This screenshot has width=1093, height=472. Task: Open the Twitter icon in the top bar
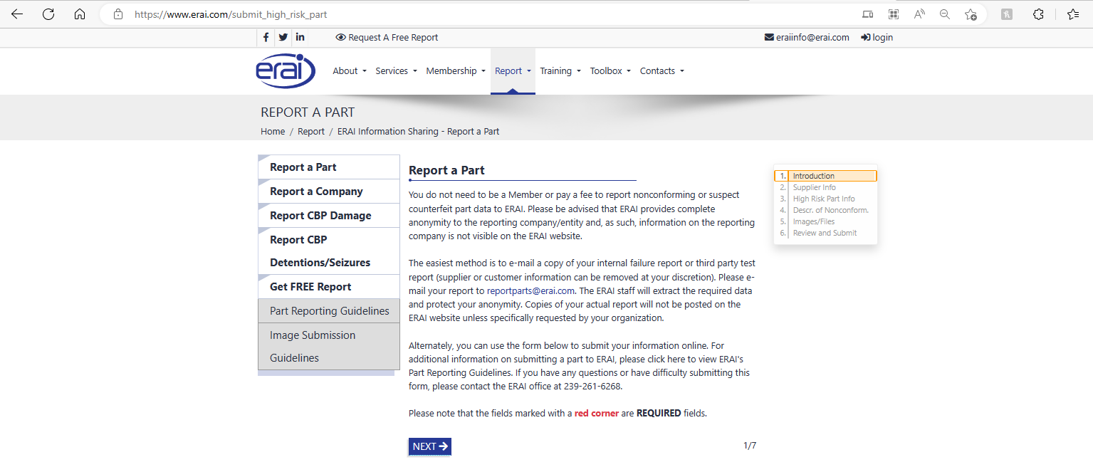283,38
